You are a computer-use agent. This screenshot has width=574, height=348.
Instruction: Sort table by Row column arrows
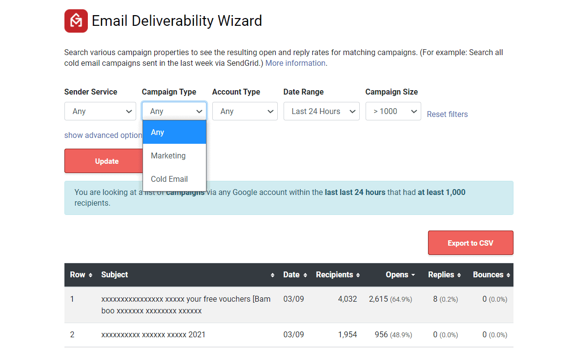[90, 275]
